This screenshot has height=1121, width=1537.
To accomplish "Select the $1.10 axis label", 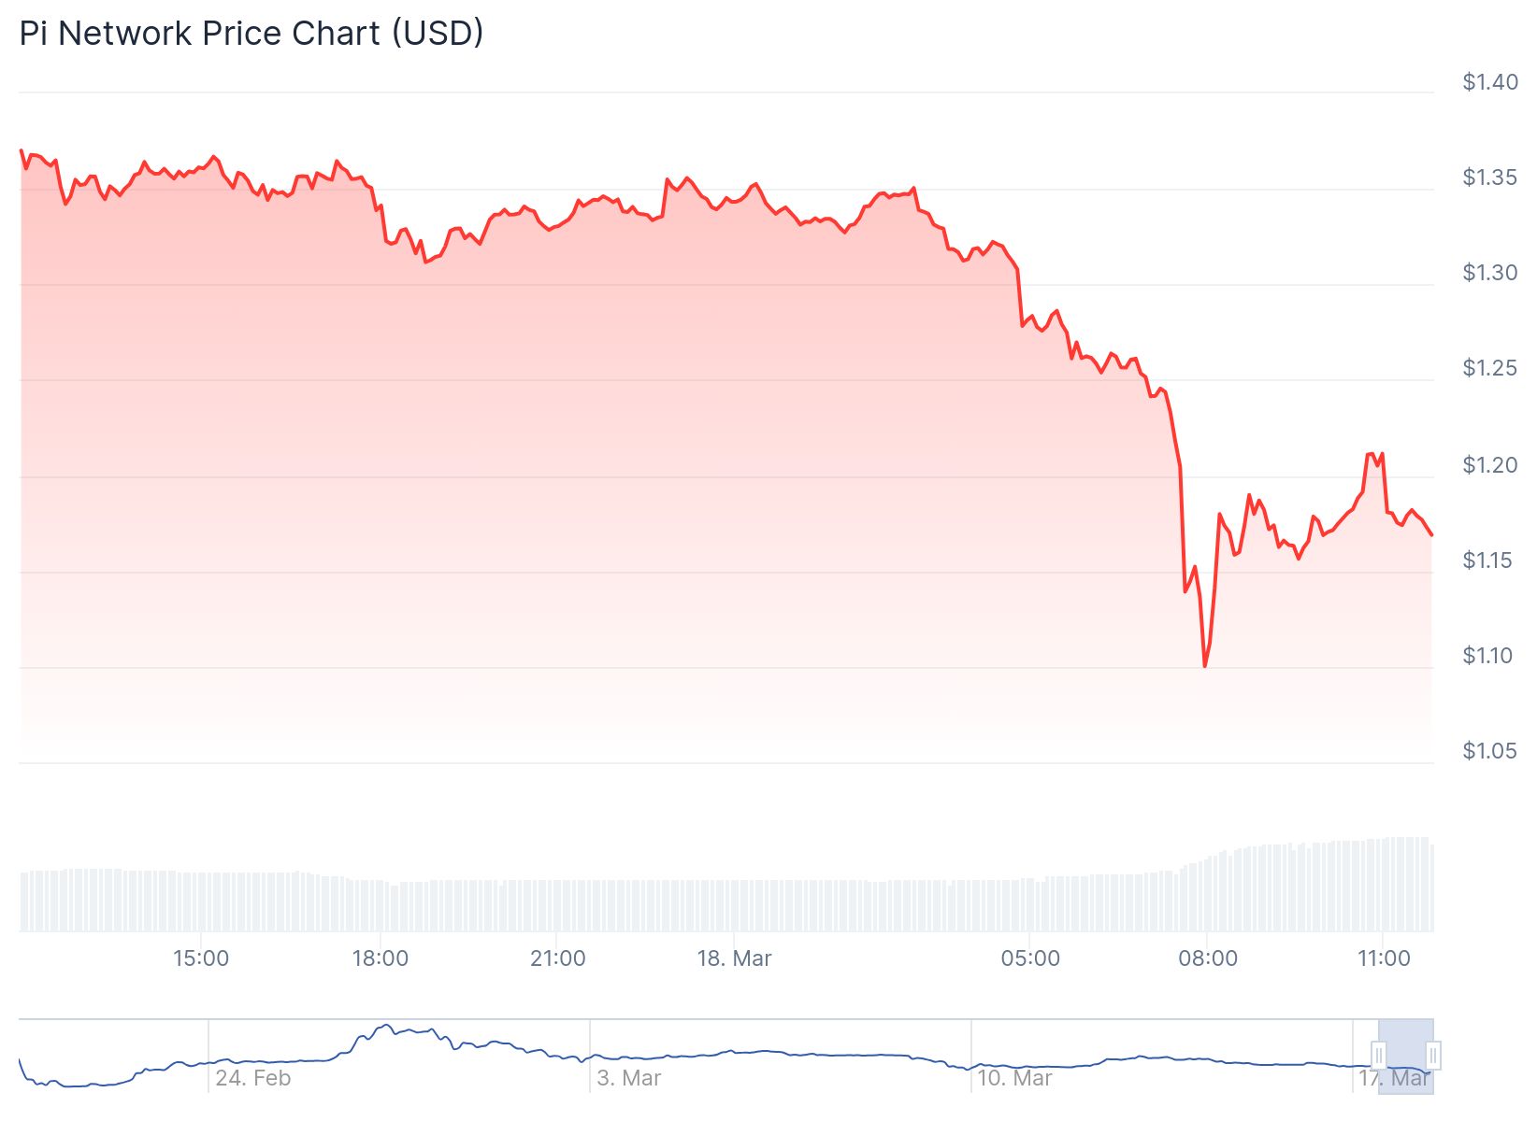I will click(x=1487, y=656).
